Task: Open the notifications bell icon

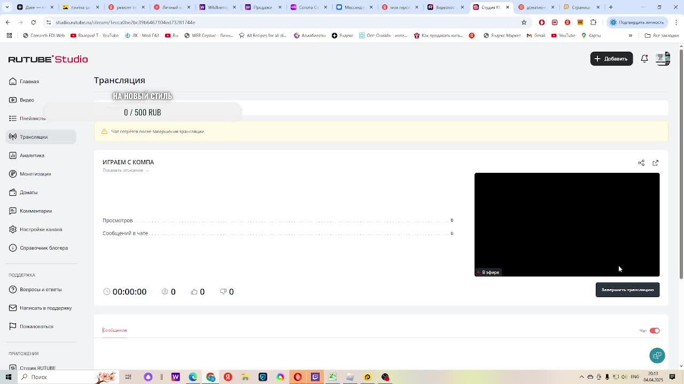Action: click(644, 59)
